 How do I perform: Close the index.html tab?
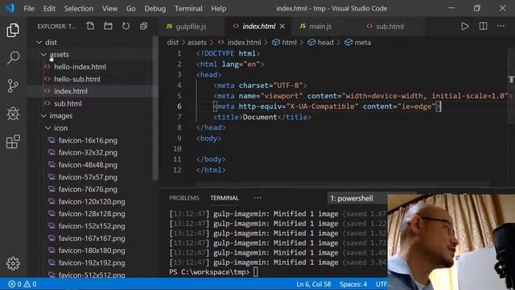(282, 27)
